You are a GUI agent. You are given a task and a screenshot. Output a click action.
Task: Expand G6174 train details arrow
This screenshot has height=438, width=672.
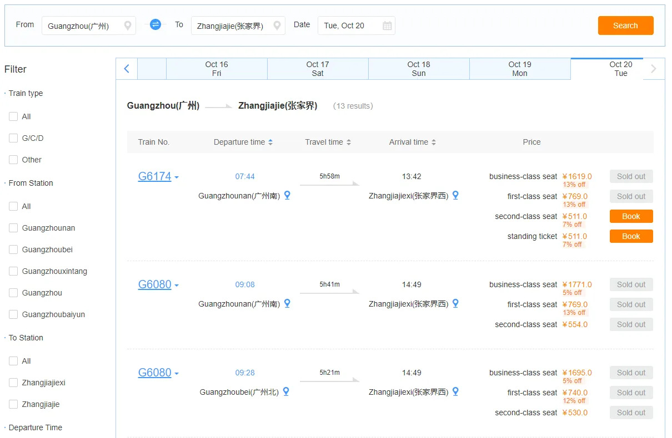(177, 177)
